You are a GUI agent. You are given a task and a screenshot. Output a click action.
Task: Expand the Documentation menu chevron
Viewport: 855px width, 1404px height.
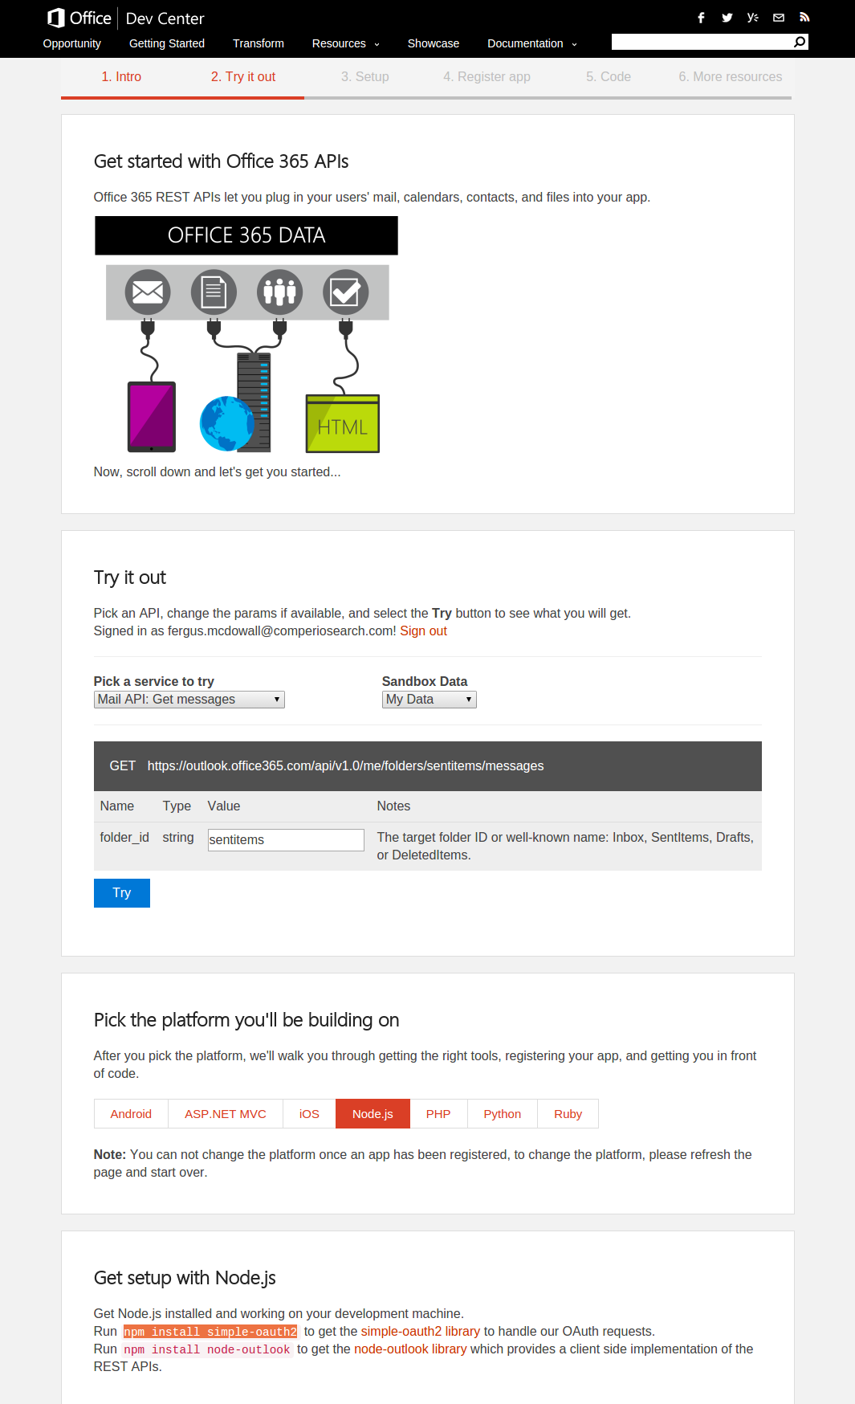pyautogui.click(x=573, y=44)
